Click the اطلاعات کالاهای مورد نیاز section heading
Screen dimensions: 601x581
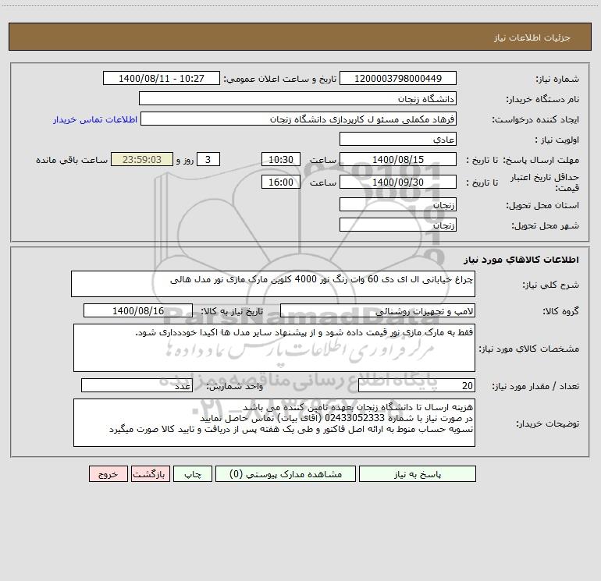click(x=521, y=259)
